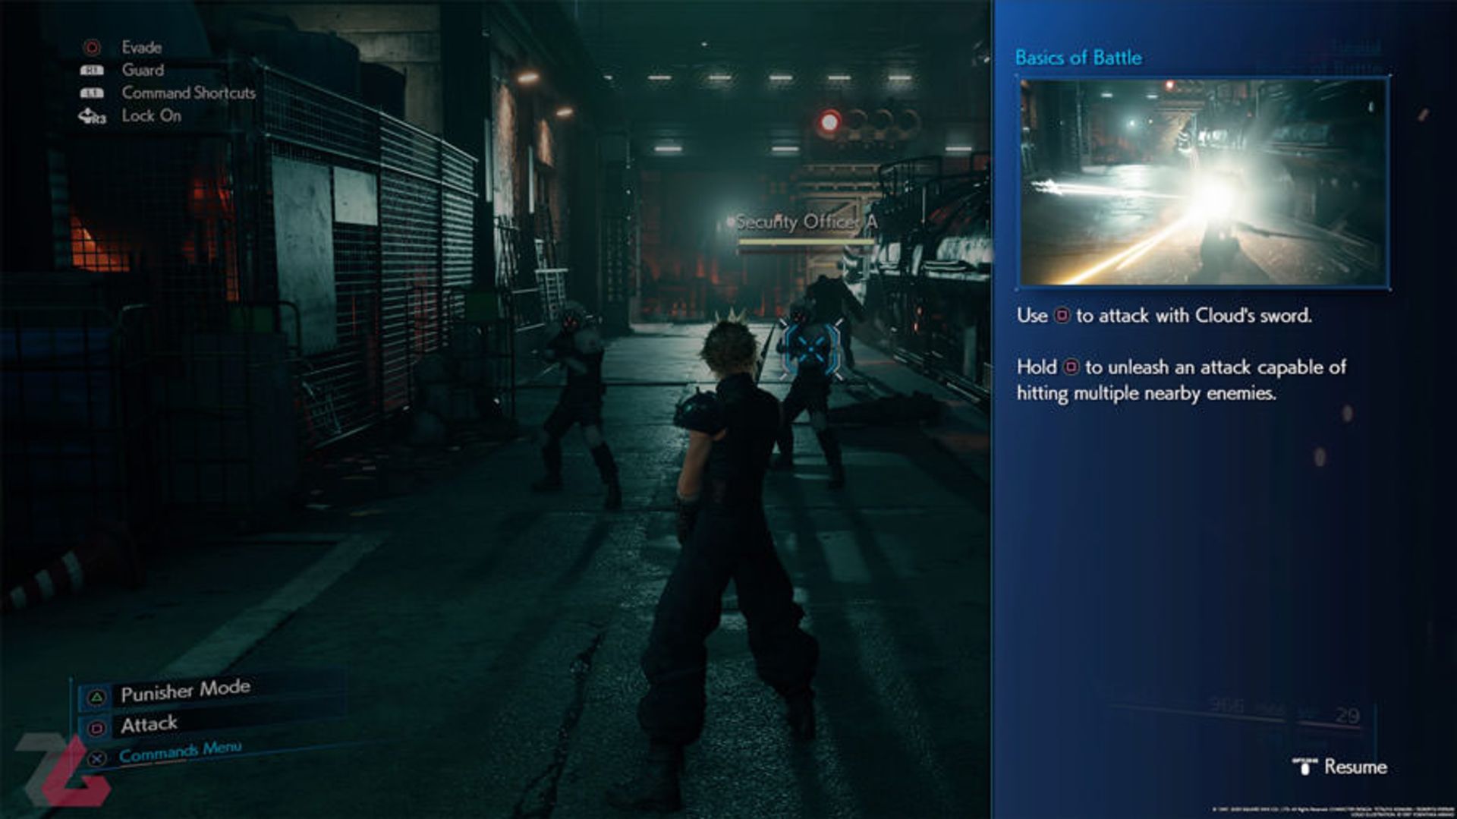
Task: Click the square icon in 'Use to attack' line
Action: pos(1062,316)
